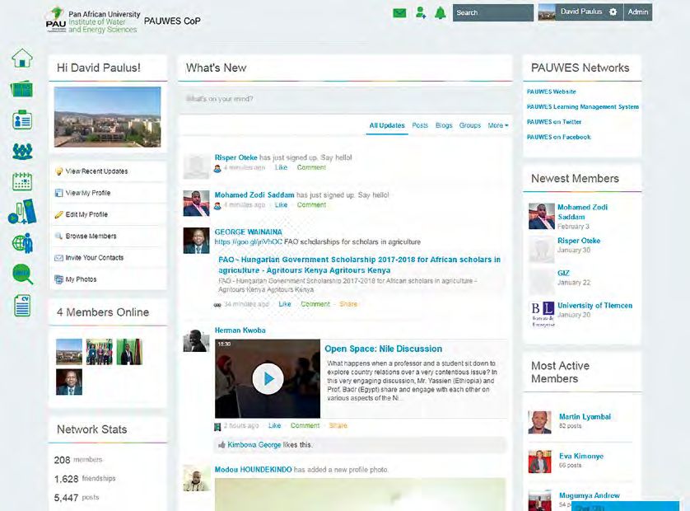690x511 pixels.
Task: Open the group of people sidebar icon
Action: (22, 151)
